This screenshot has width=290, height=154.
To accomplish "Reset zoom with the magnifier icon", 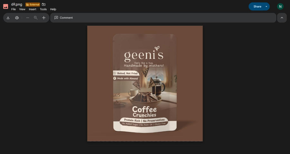I will coord(35,18).
